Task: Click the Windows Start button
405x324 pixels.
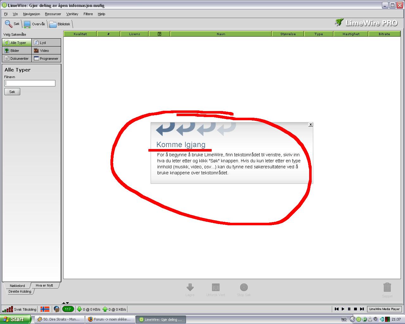Action: (x=16, y=319)
